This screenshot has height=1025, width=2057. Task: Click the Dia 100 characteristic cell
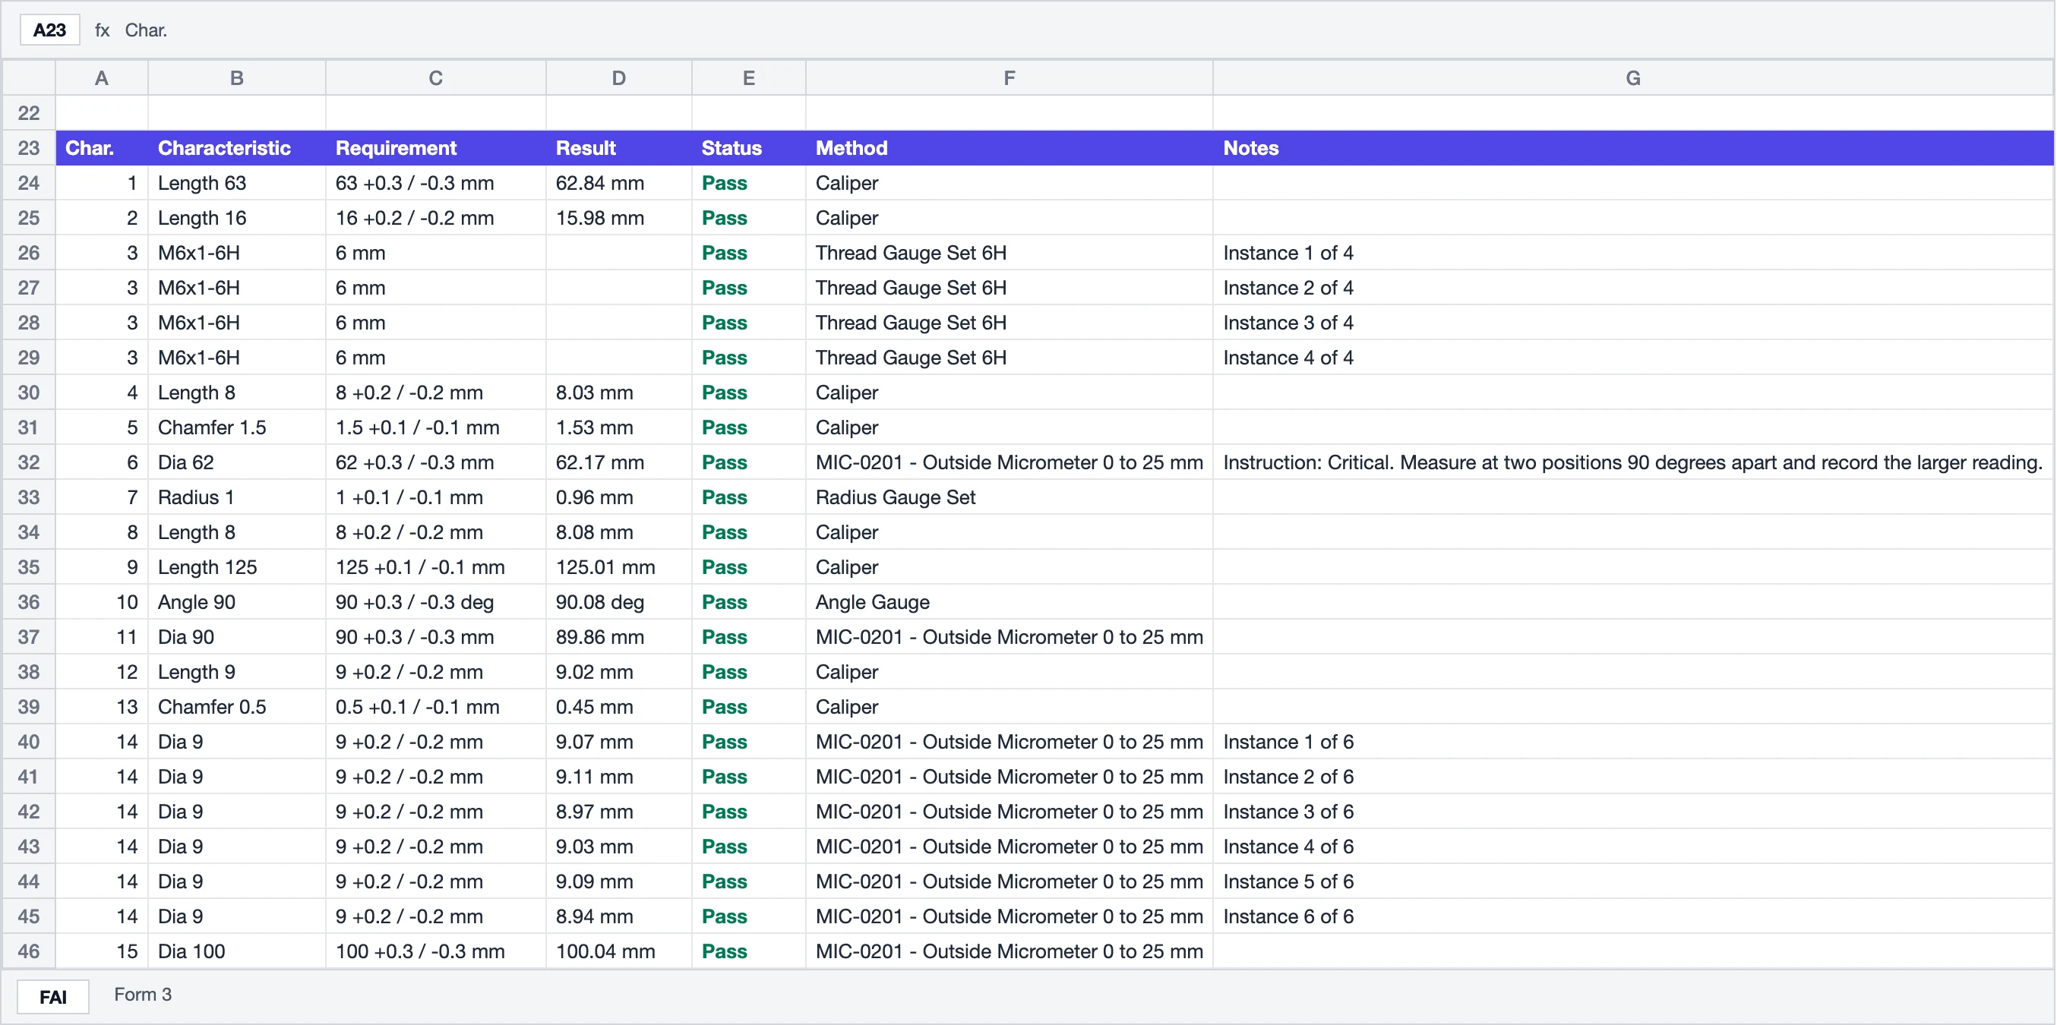point(236,951)
